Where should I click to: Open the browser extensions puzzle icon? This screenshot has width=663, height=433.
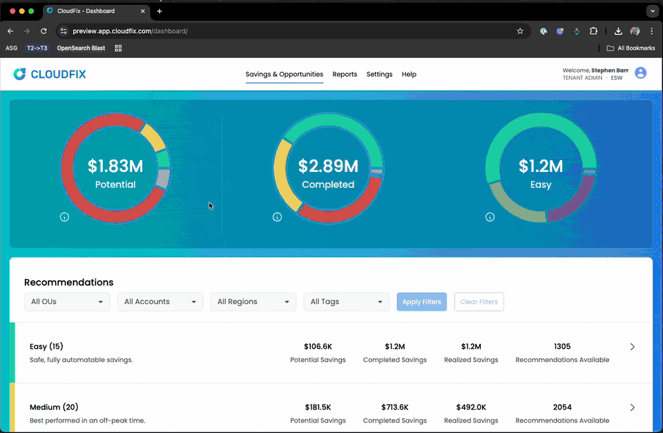point(594,31)
